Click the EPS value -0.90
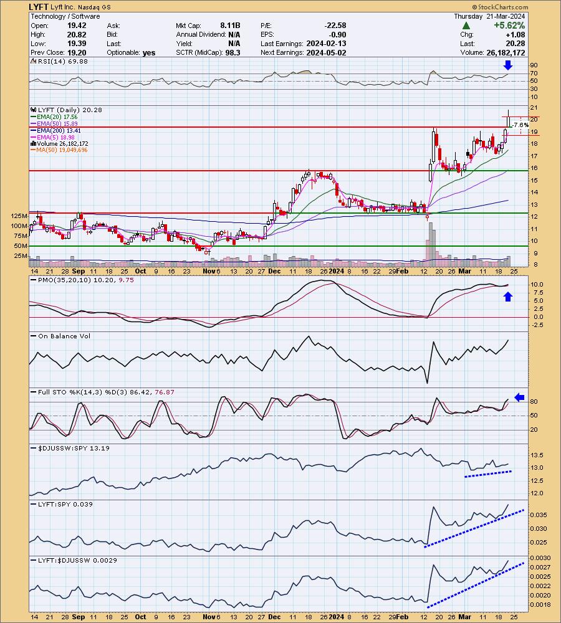Viewport: 561px width, 623px height. [338, 34]
